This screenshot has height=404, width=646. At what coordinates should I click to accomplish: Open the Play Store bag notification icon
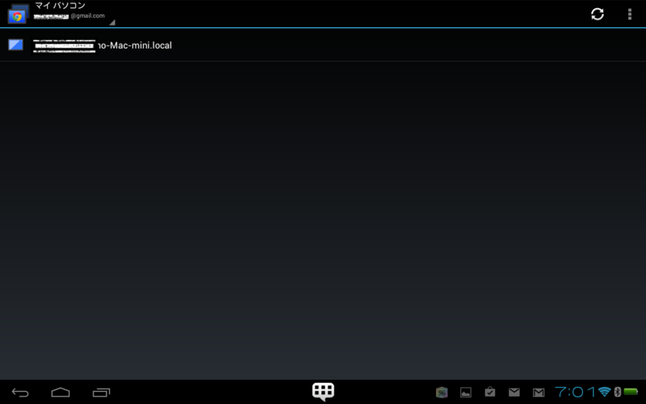(490, 392)
